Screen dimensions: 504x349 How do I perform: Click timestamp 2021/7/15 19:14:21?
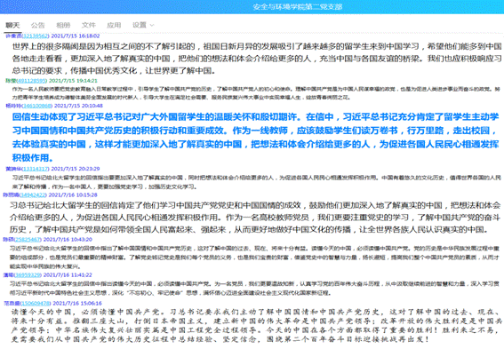pos(73,81)
